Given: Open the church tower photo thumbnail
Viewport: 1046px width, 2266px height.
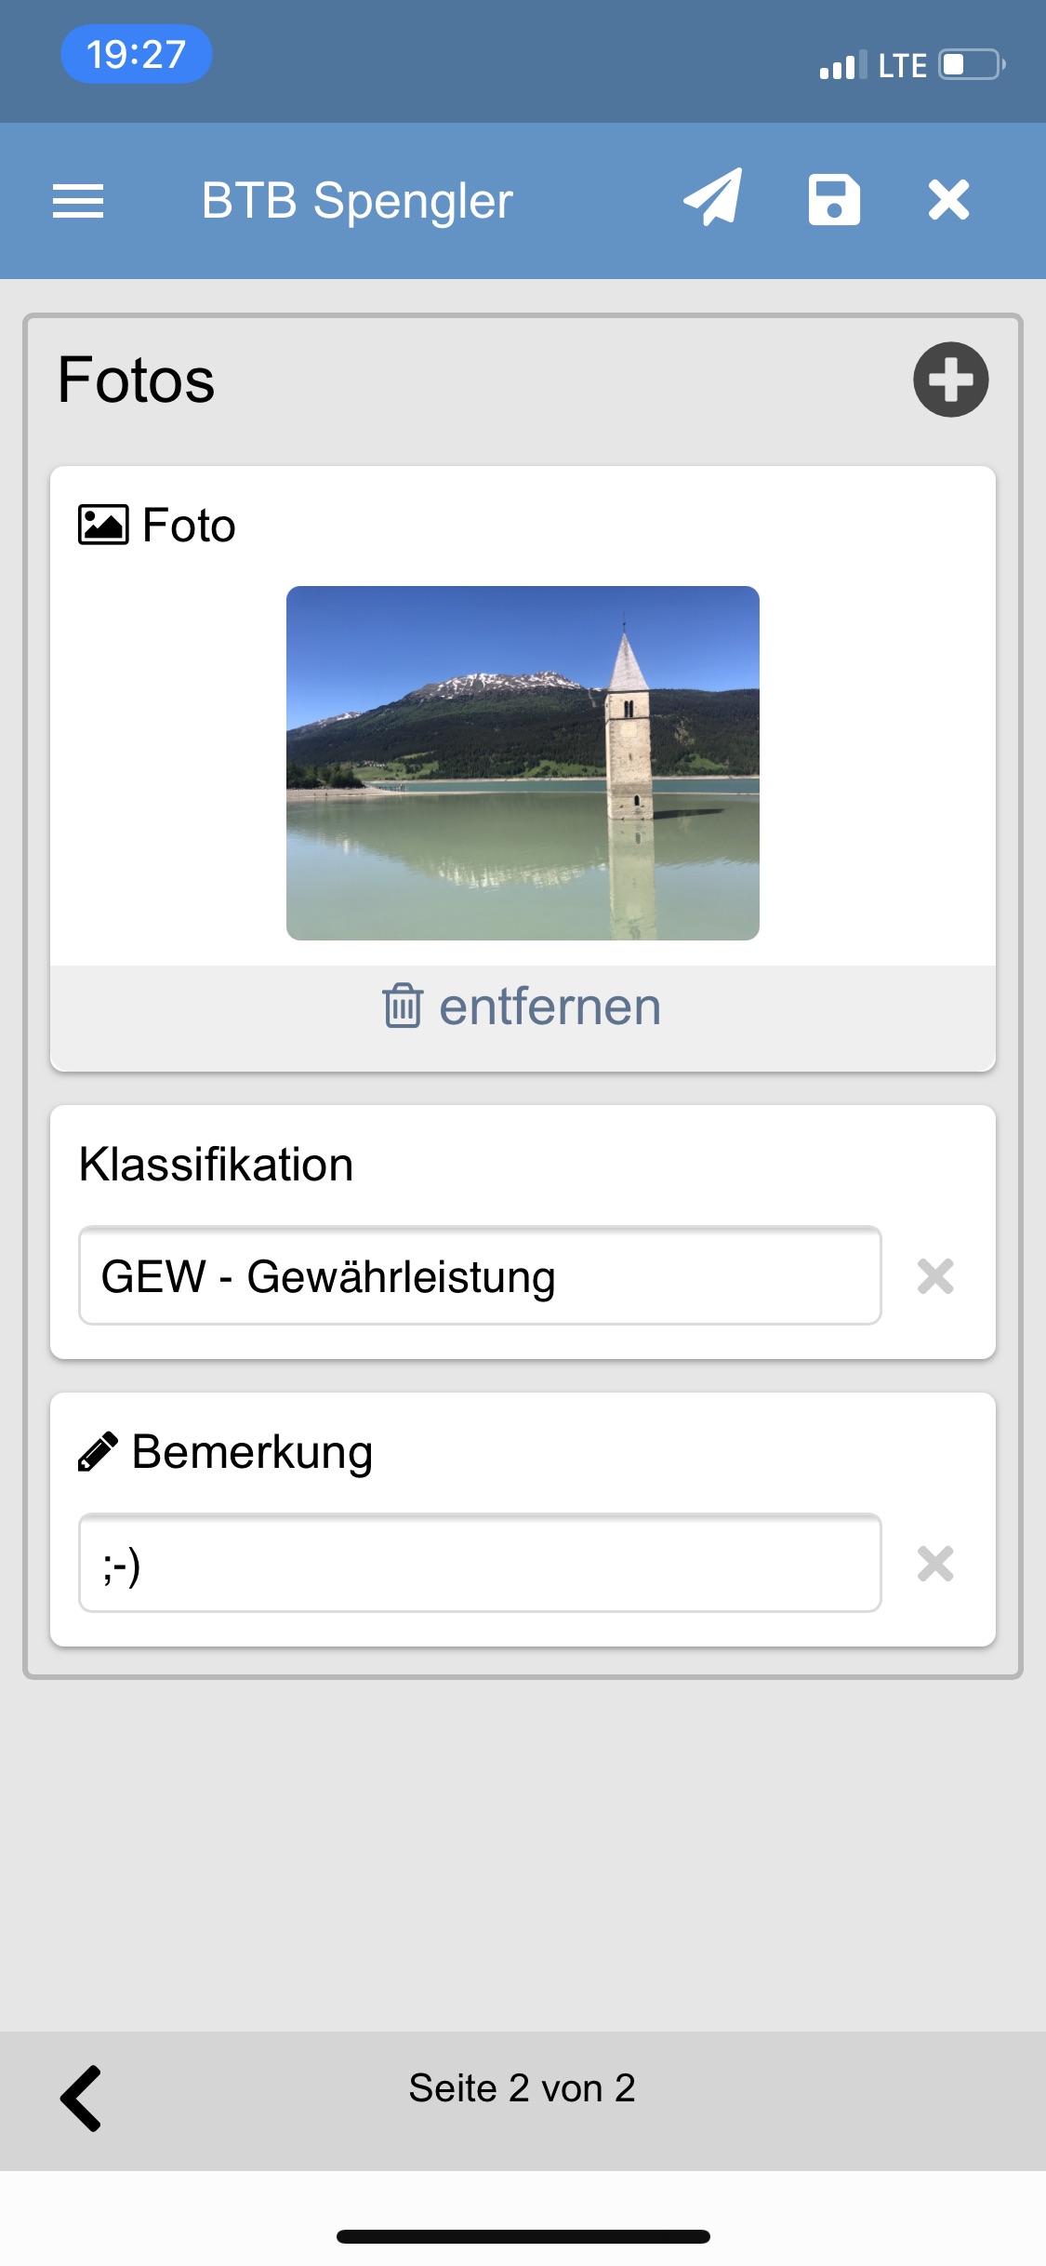Looking at the screenshot, I should coord(523,763).
